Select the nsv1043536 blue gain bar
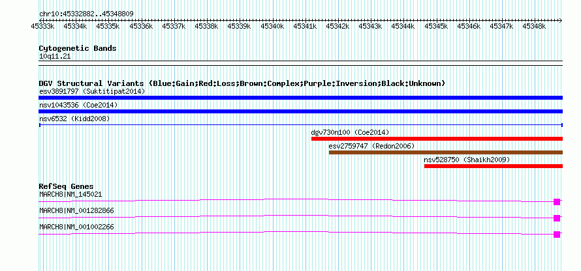The image size is (581, 271). click(x=300, y=111)
